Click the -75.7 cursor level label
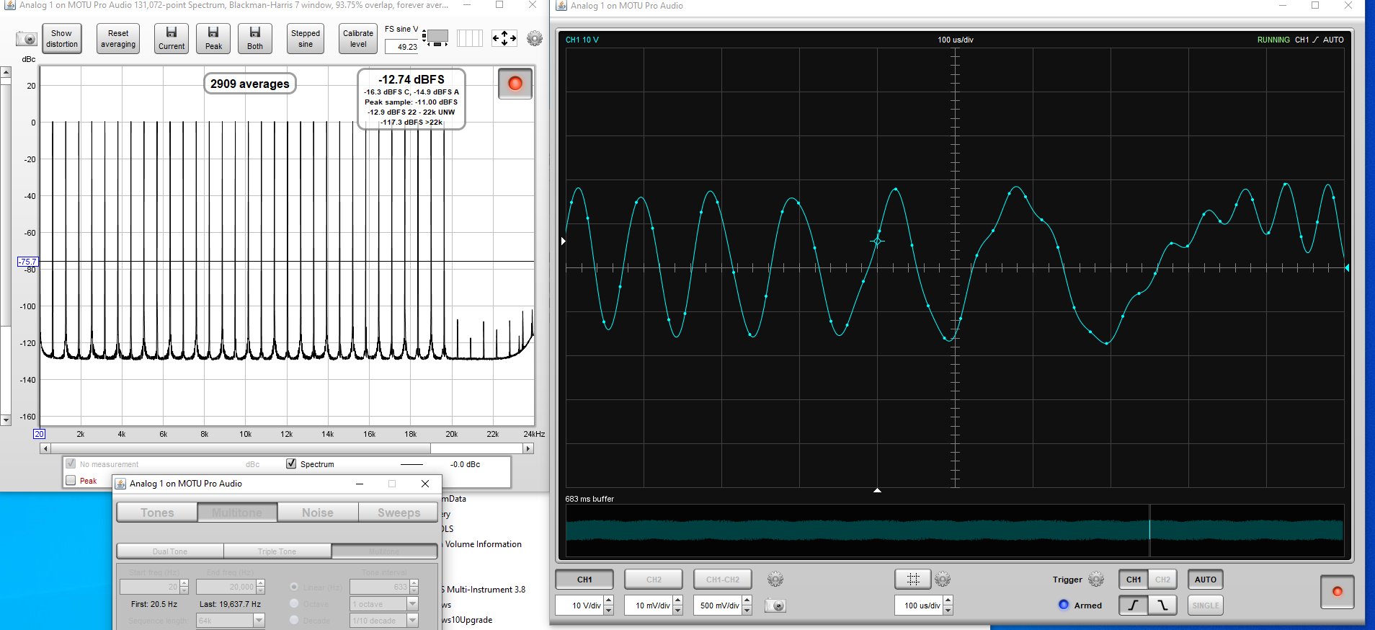Image resolution: width=1375 pixels, height=630 pixels. pos(27,262)
